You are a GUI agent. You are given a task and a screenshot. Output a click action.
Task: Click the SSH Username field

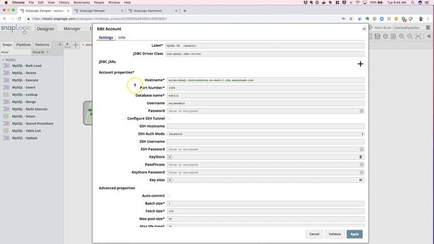pyautogui.click(x=265, y=142)
